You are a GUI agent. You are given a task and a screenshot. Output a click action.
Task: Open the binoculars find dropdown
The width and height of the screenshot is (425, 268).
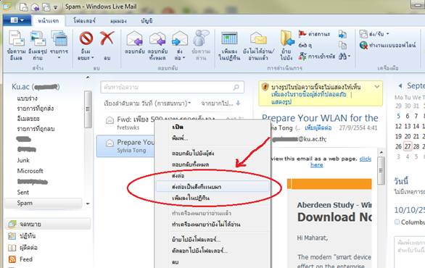[x=344, y=56]
